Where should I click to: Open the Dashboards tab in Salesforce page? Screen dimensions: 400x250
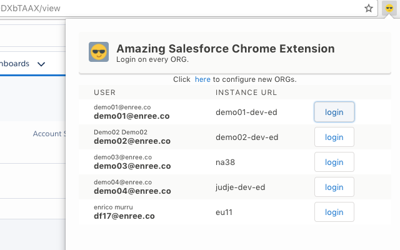(x=14, y=64)
